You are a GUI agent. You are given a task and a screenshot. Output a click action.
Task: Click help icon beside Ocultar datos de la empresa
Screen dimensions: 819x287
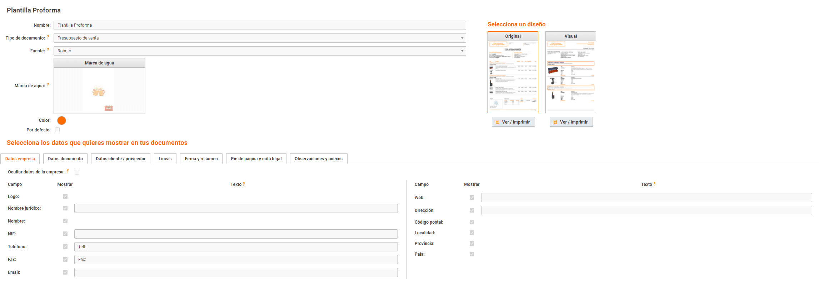68,171
